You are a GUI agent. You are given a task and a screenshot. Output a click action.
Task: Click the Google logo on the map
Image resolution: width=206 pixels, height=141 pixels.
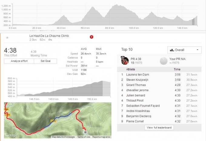11,135
